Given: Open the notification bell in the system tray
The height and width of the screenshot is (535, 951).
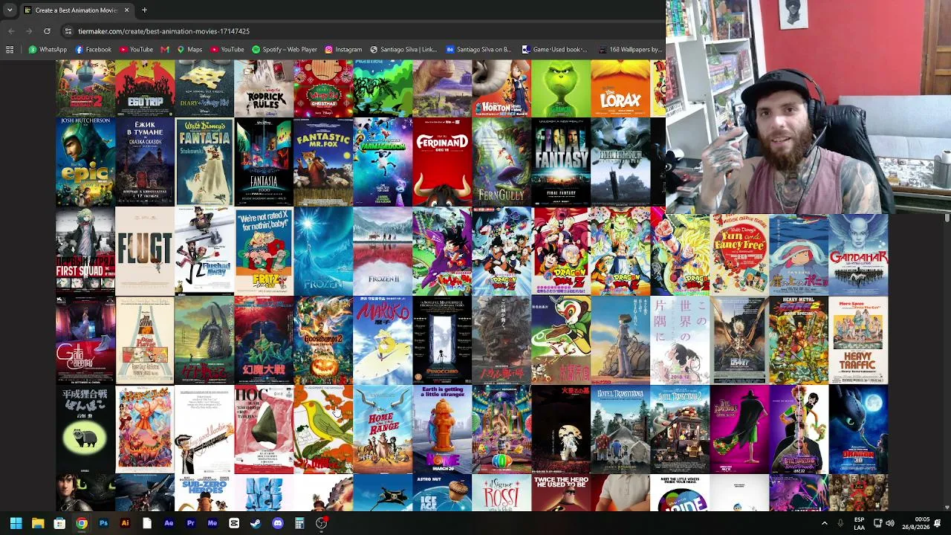Looking at the screenshot, I should coord(938,523).
